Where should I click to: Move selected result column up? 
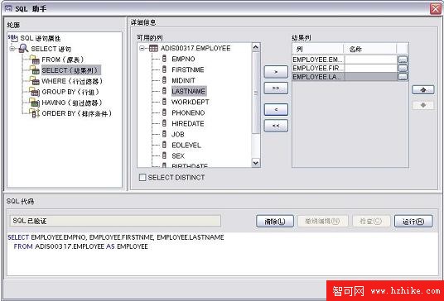point(423,90)
